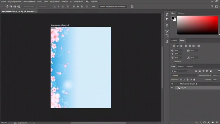Viewport: 220px width, 124px height.
Task: Create a new layer icon
Action: [217, 123]
